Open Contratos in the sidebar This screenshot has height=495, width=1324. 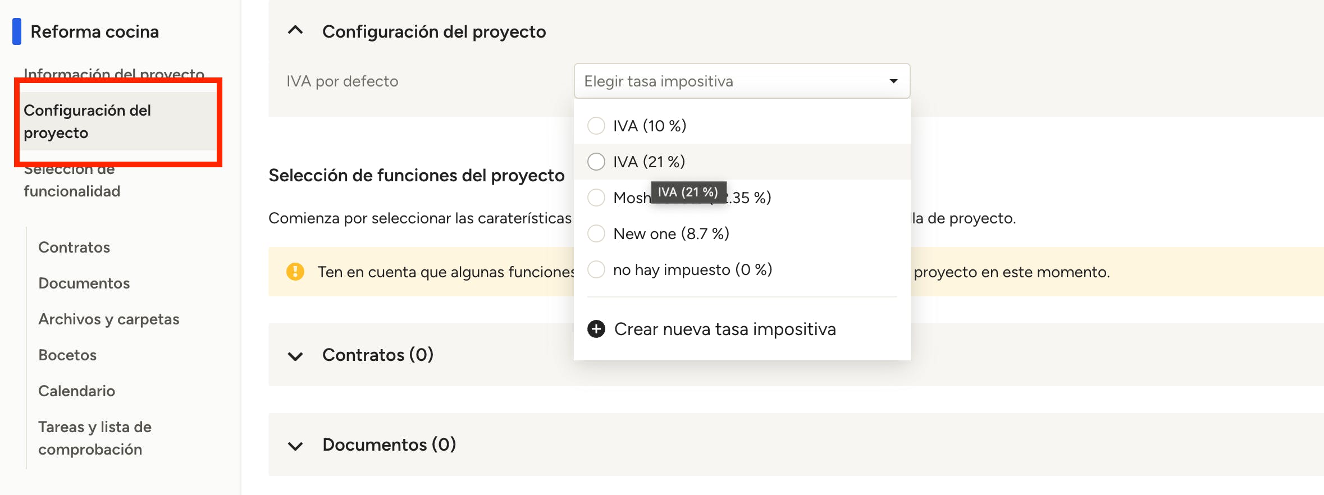74,247
